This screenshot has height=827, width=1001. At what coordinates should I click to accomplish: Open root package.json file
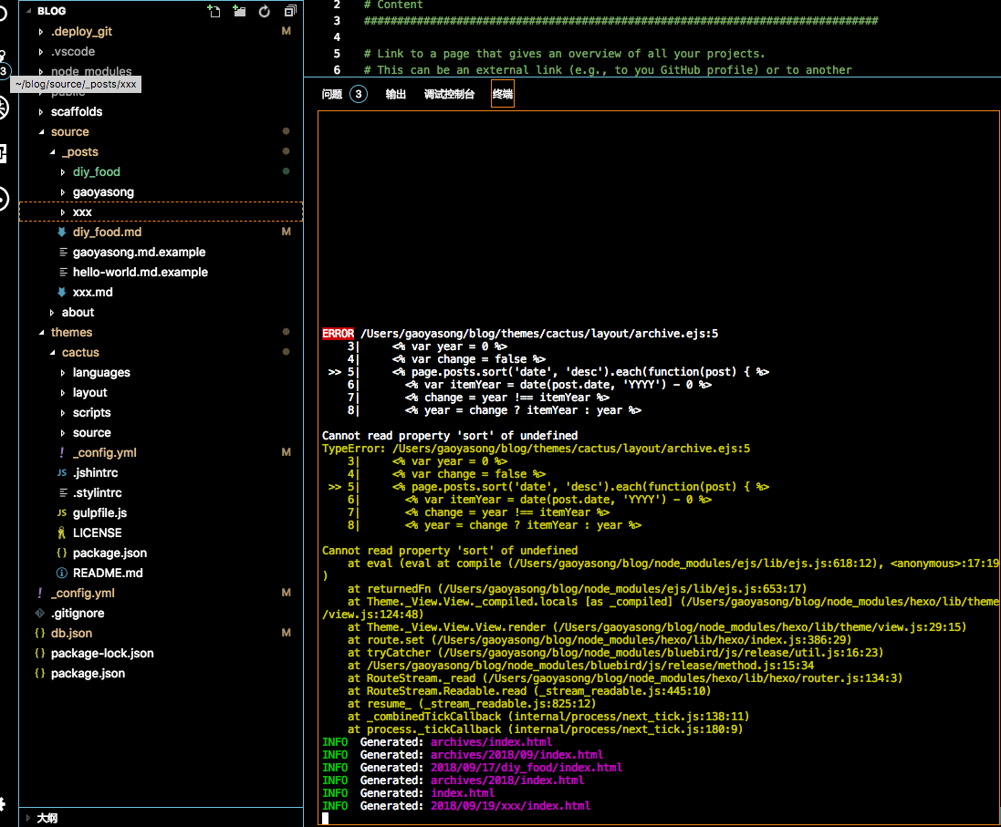[161, 673]
